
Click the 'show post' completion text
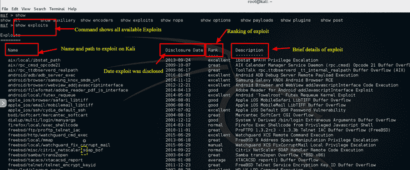click(332, 20)
